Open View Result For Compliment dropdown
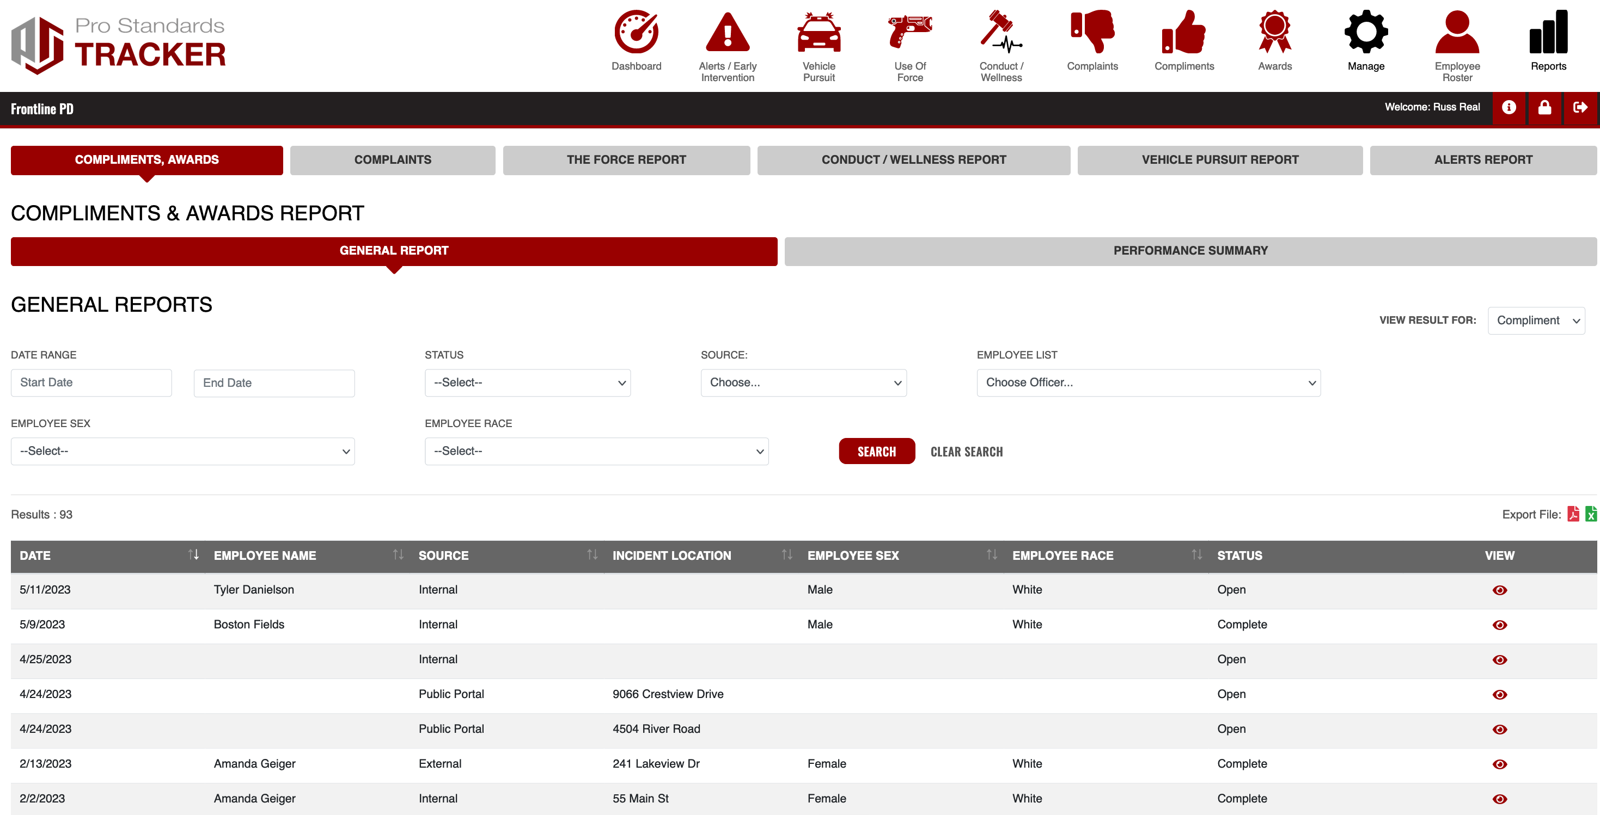 click(1536, 321)
